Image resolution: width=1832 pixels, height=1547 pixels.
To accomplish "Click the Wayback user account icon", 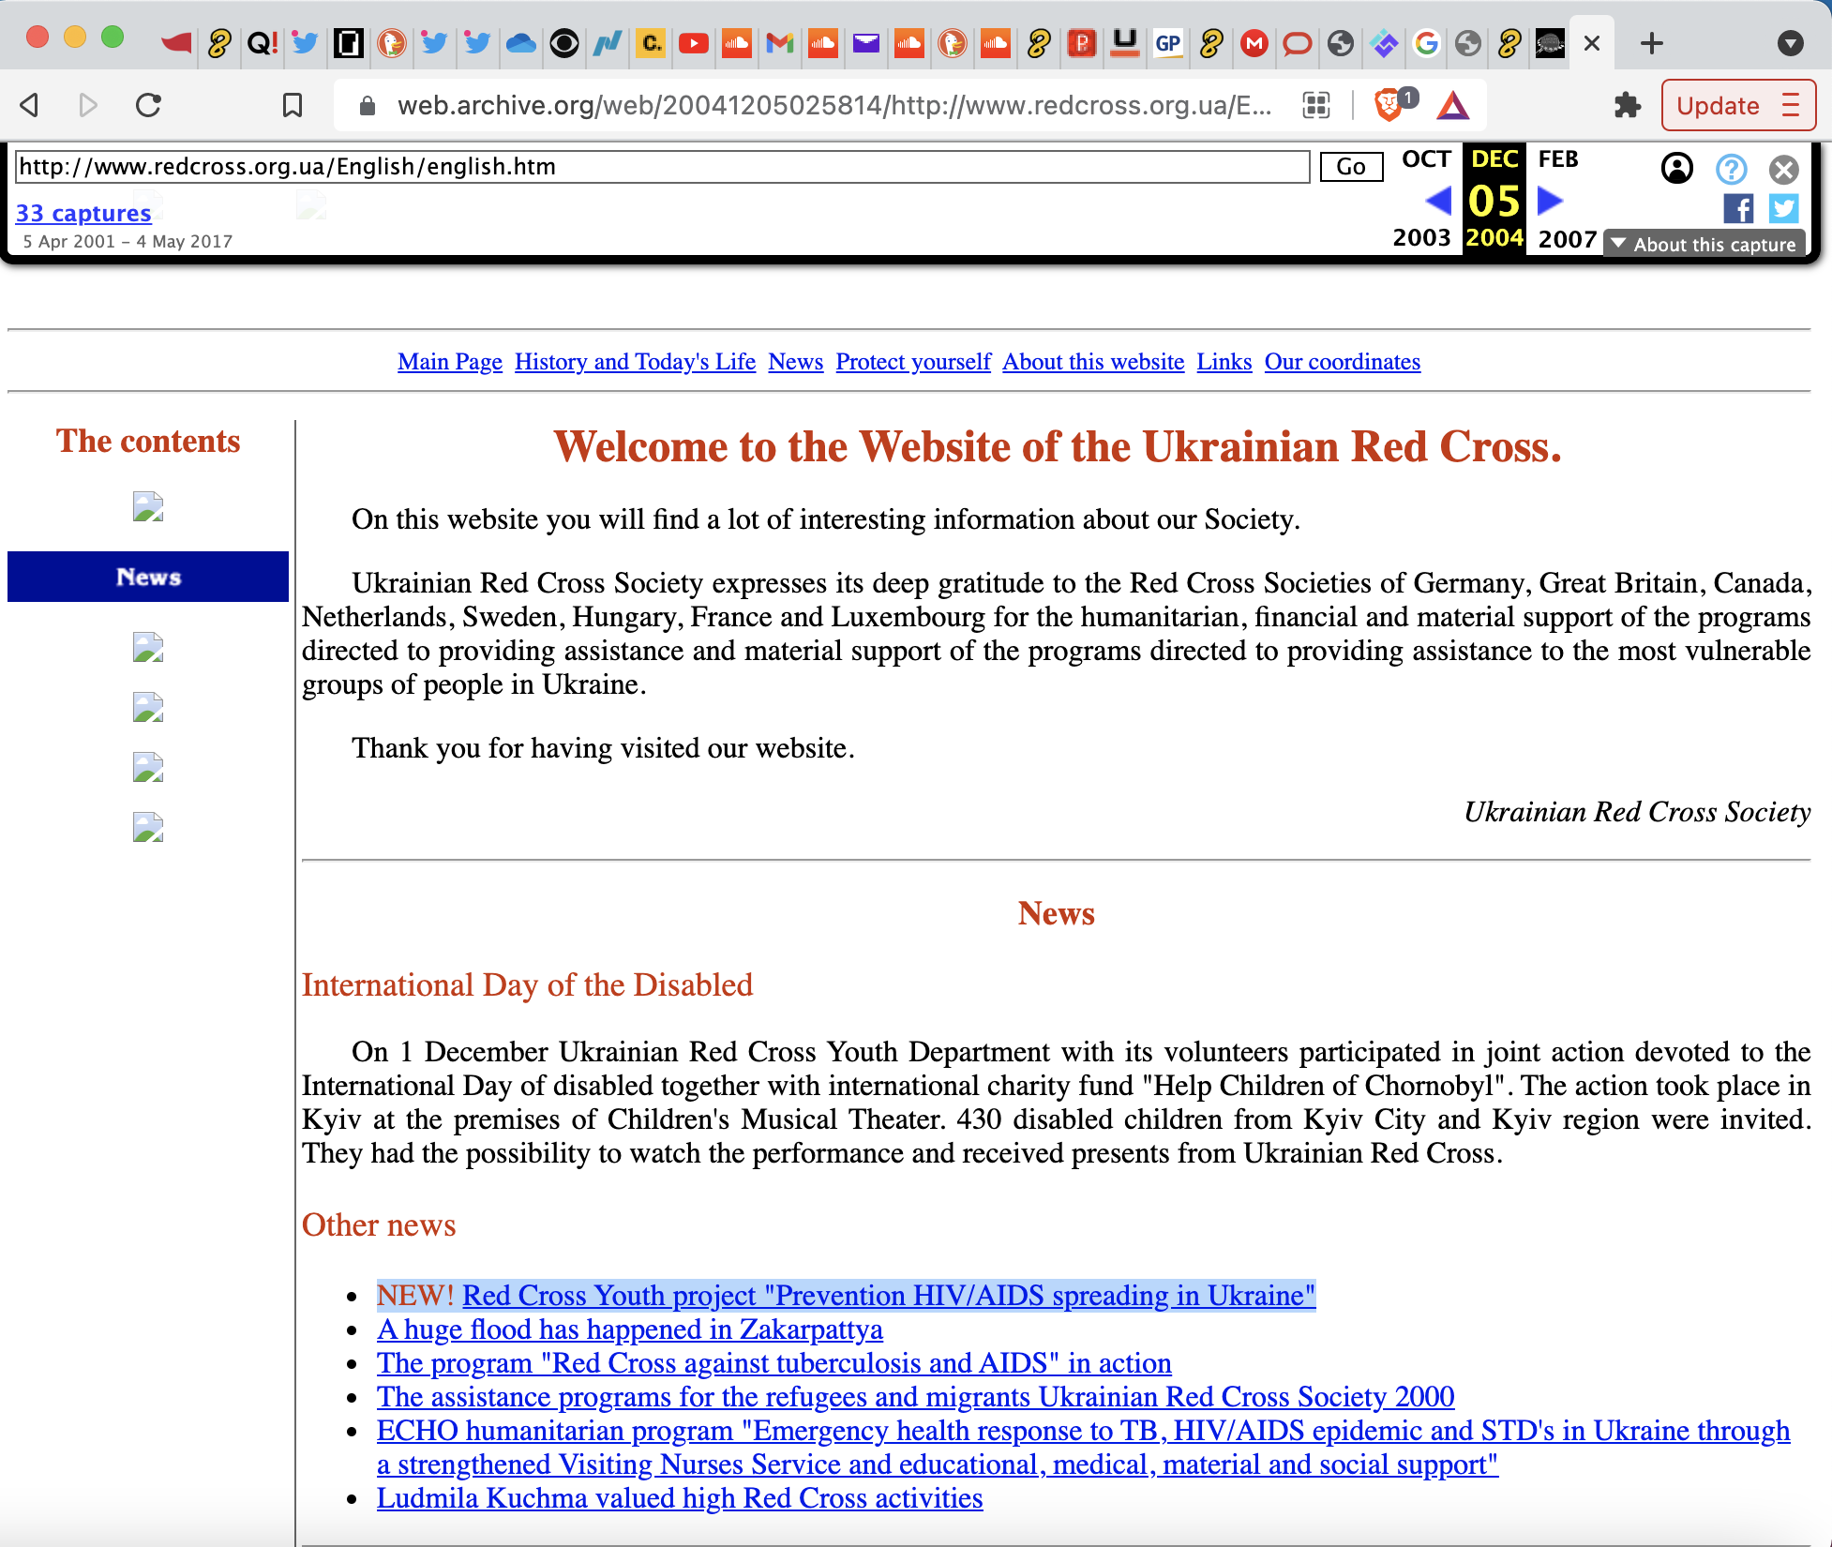I will [x=1677, y=169].
